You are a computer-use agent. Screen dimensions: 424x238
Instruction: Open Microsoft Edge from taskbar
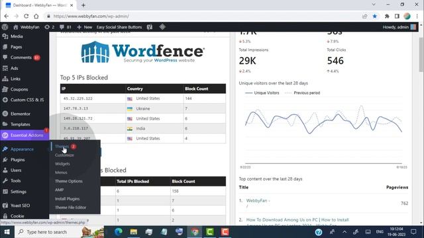[119, 232]
